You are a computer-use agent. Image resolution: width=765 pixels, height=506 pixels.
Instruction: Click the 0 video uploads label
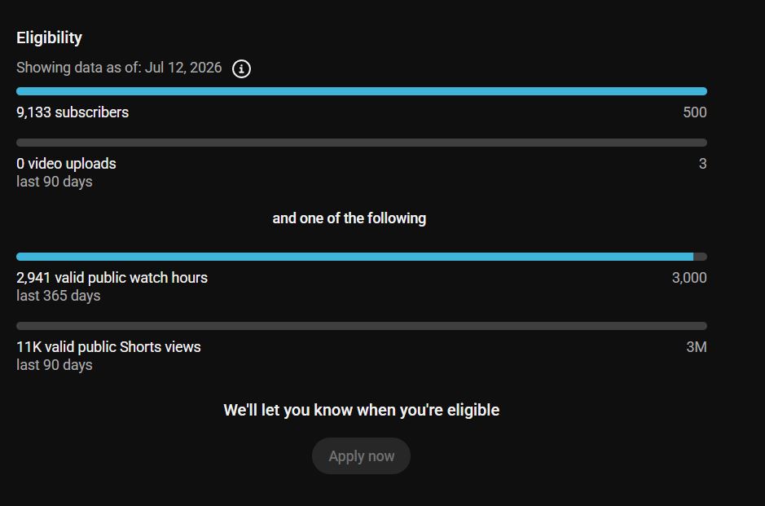(66, 164)
